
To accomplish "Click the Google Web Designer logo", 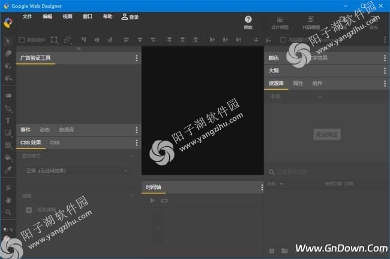I will tap(8, 23).
